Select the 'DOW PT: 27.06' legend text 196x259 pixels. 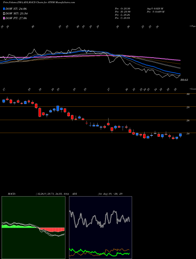[x=16, y=18]
